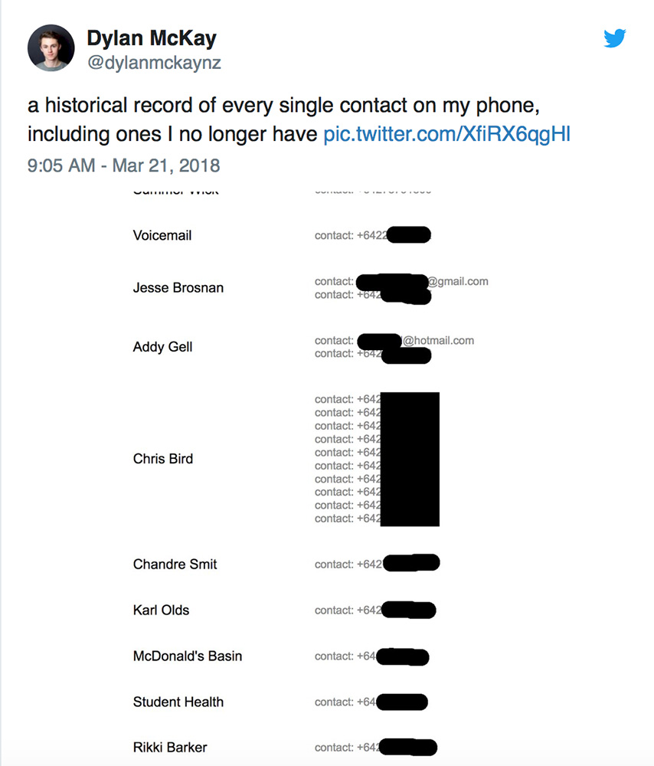Click the Twitter bird logo icon
Viewport: 654px width, 766px height.
[x=615, y=38]
